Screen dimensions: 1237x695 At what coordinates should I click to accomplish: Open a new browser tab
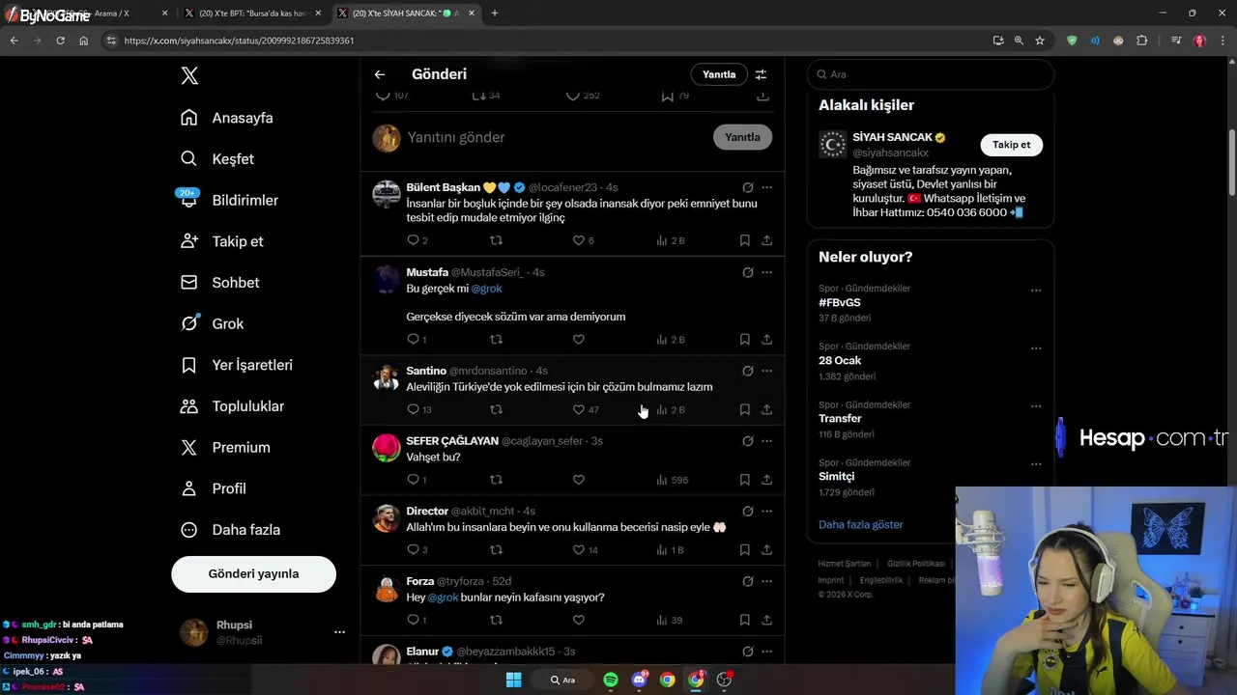click(x=495, y=14)
